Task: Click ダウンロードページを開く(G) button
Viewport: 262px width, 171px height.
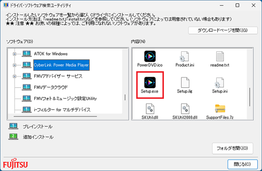Action: pyautogui.click(x=223, y=30)
